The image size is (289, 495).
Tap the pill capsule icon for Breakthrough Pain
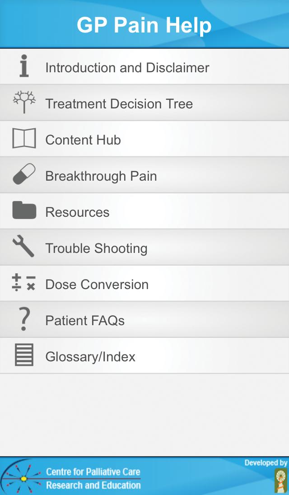coord(23,175)
